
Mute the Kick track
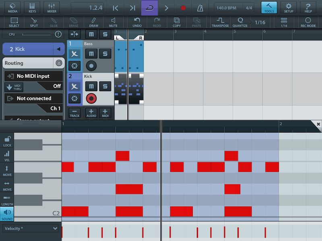pyautogui.click(x=91, y=86)
